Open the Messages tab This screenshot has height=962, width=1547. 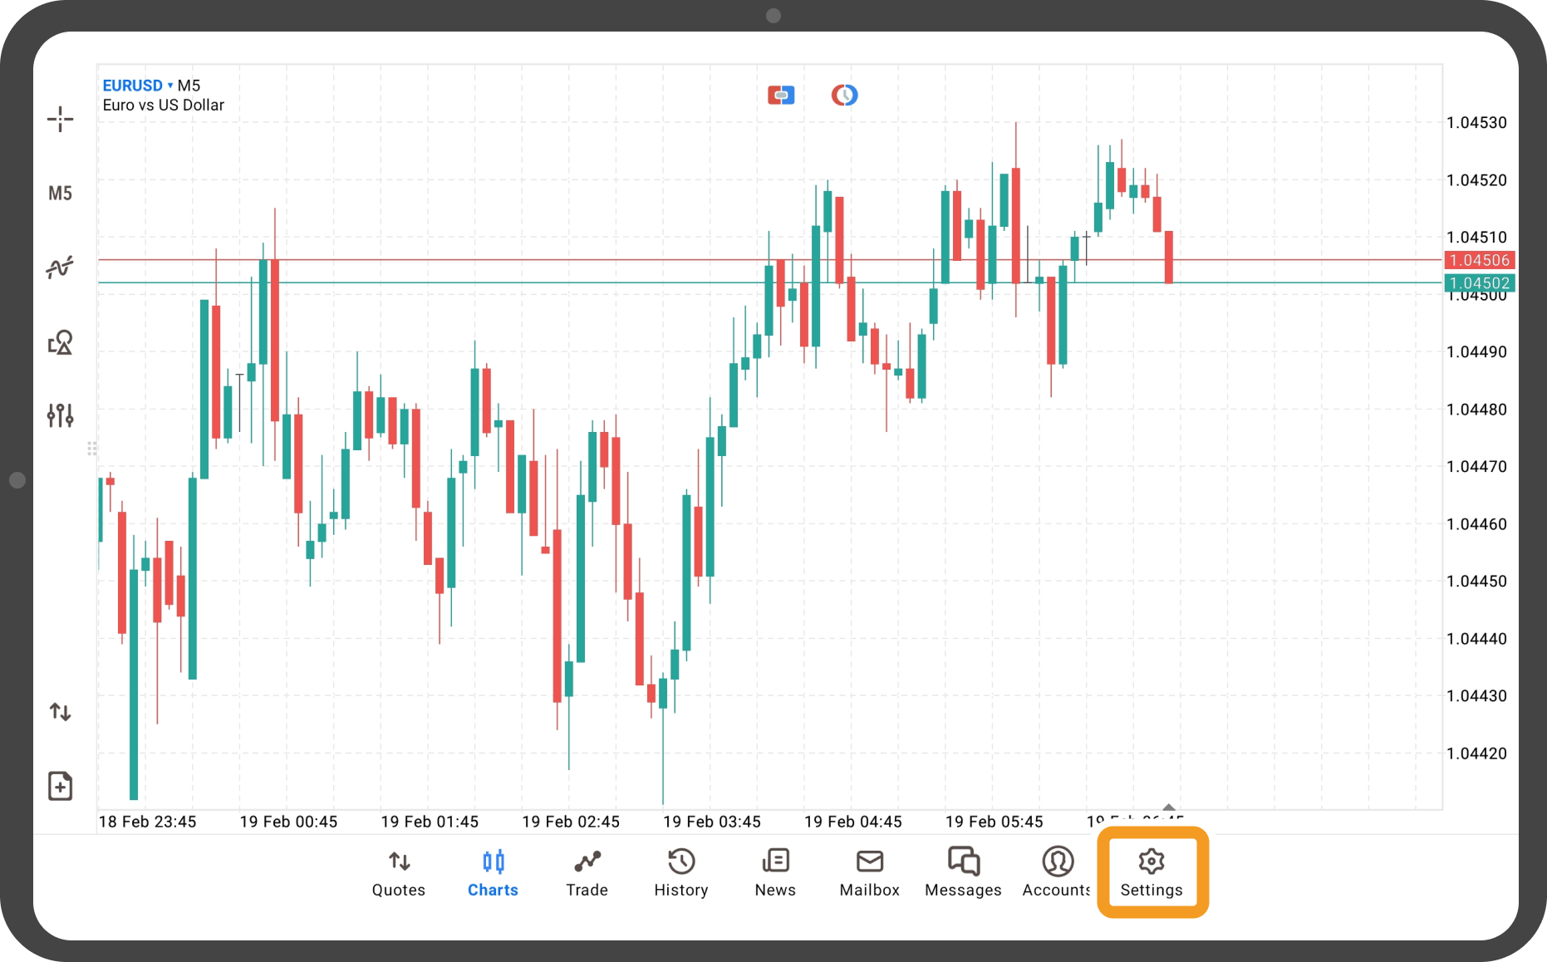(x=963, y=872)
